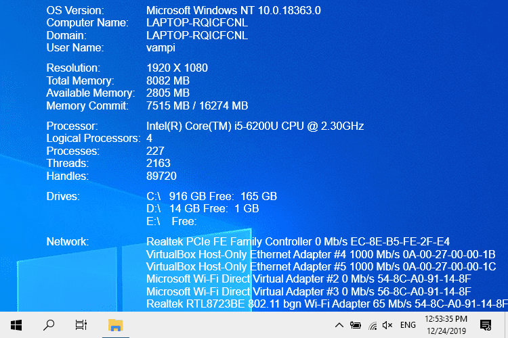Viewport: 508px width, 338px height.
Task: Click the 'Logical Processors:' label
Action: [x=93, y=139]
